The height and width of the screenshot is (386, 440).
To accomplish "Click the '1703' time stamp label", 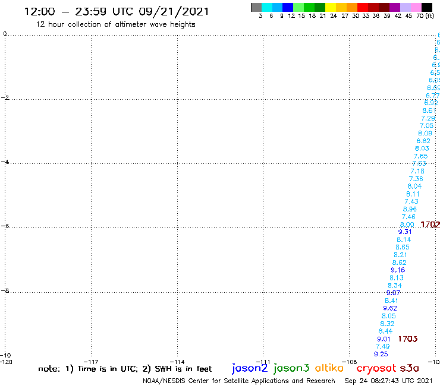I will [408, 339].
